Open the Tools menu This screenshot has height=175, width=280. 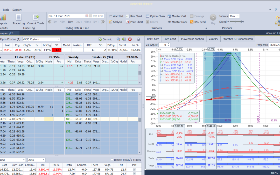tap(5, 10)
